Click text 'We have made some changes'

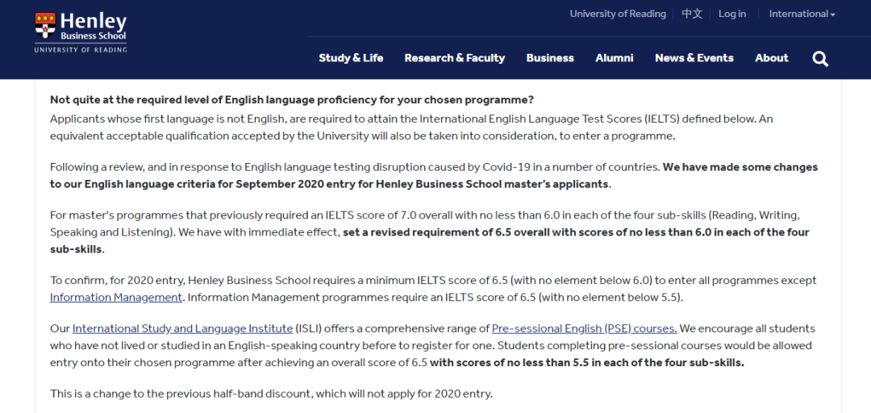pyautogui.click(x=740, y=167)
